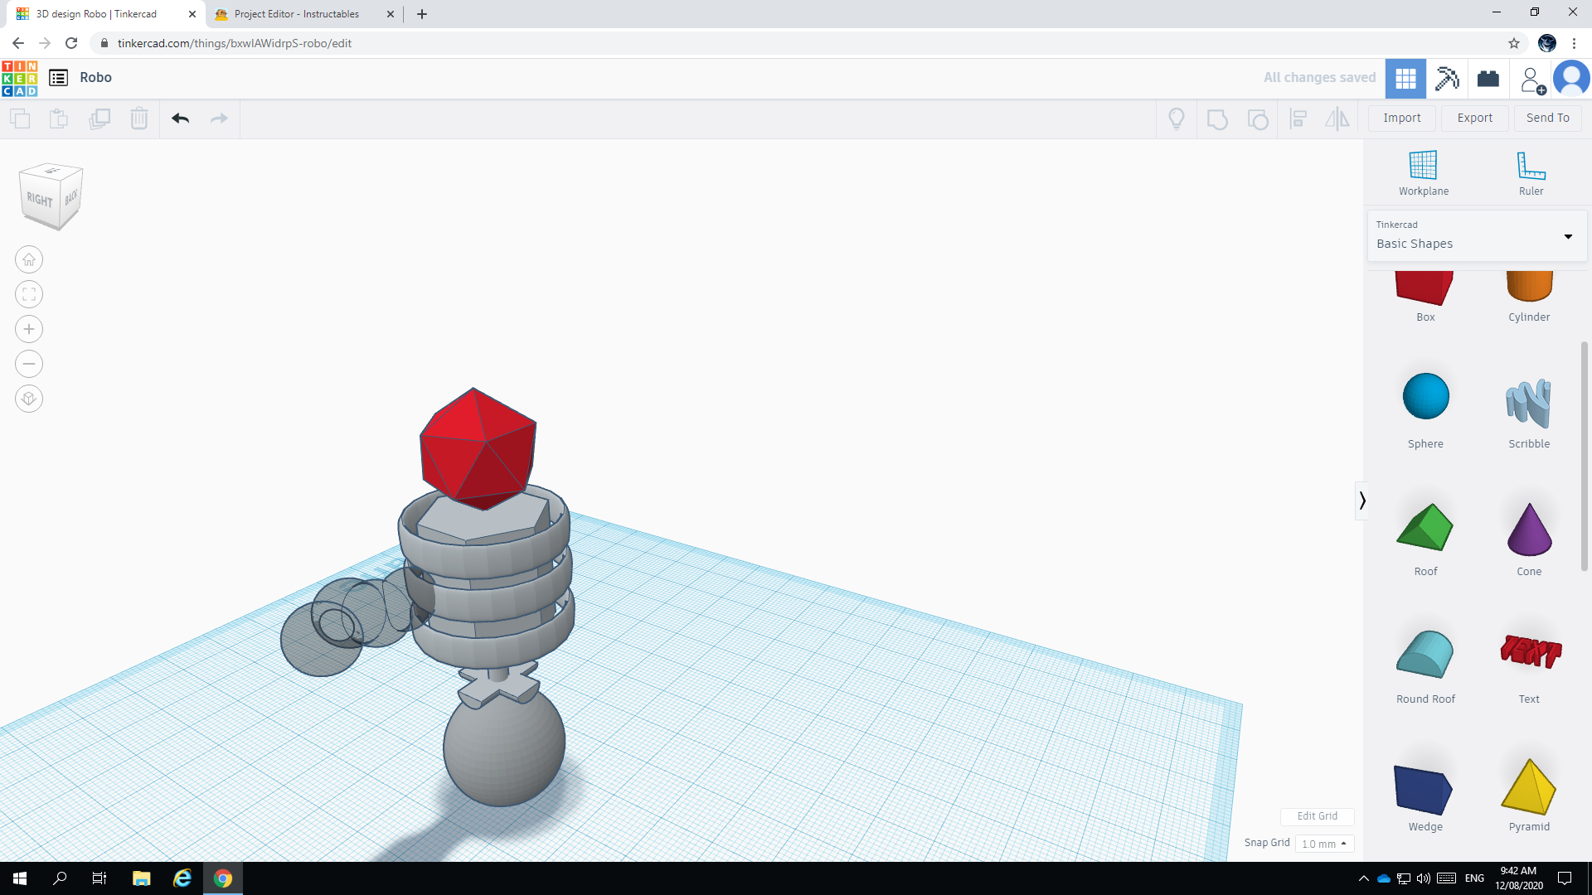Click the Send To button
This screenshot has height=895, width=1592.
coord(1547,119)
